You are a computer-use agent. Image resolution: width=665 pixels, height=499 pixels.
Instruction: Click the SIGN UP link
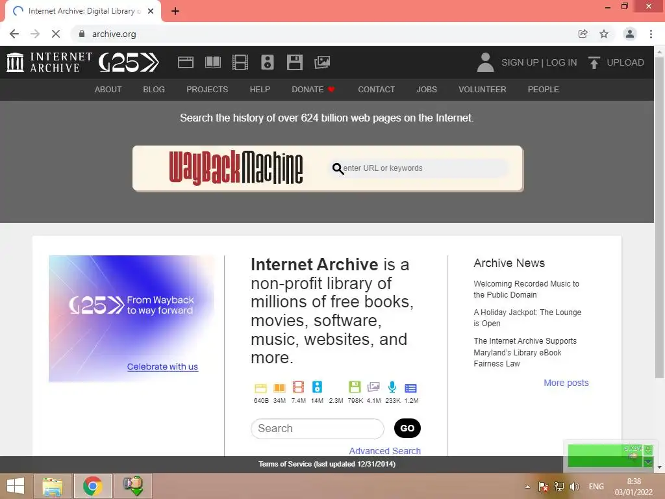click(520, 62)
